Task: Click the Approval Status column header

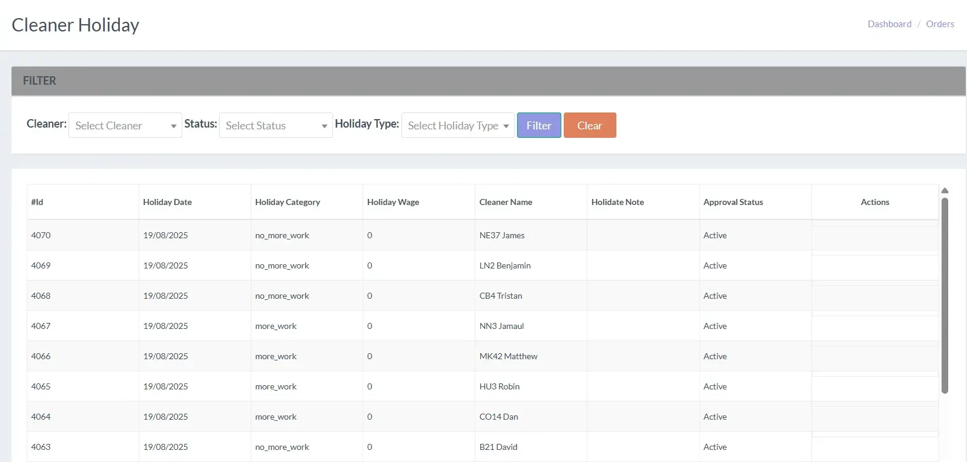Action: click(x=733, y=202)
